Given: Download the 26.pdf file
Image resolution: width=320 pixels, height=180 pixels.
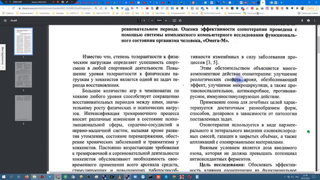Looking at the screenshot, I should (x=302, y=20).
